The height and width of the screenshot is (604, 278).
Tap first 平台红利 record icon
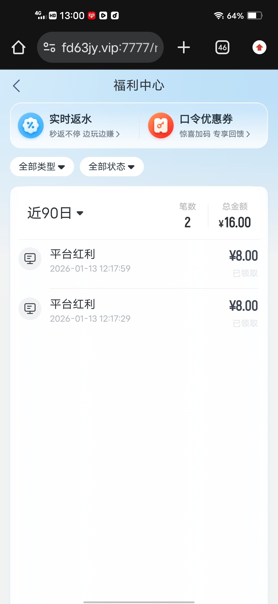click(x=30, y=259)
